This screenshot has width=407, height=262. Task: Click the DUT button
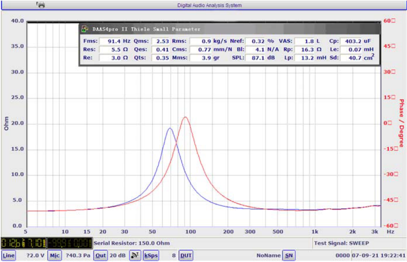[x=186, y=256]
